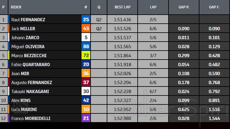Screen dimensions: 230x129
Task: Click Joan Mir's number 36 badge
Action: click(x=86, y=74)
